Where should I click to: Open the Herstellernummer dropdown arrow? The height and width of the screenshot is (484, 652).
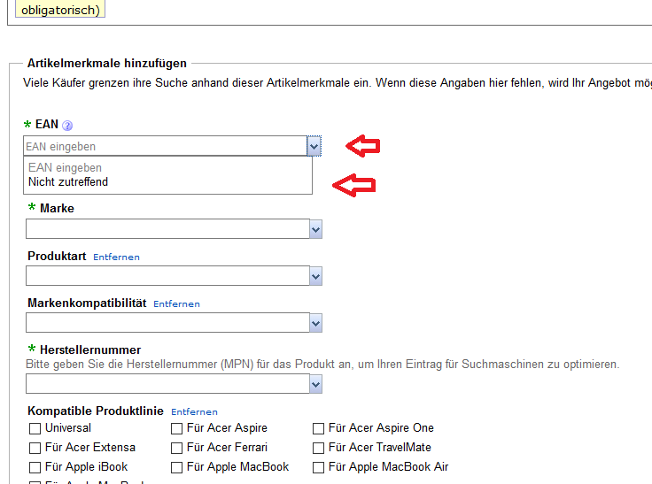(x=315, y=384)
